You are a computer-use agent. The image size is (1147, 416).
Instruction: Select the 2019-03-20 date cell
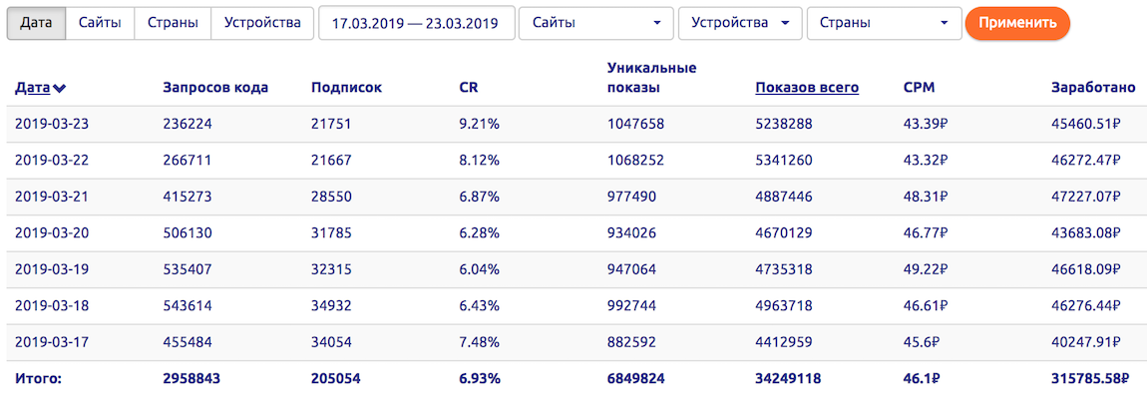coord(50,233)
